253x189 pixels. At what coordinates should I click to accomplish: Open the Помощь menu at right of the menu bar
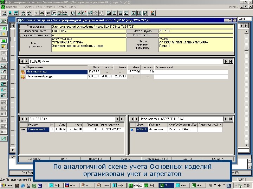point(233,7)
